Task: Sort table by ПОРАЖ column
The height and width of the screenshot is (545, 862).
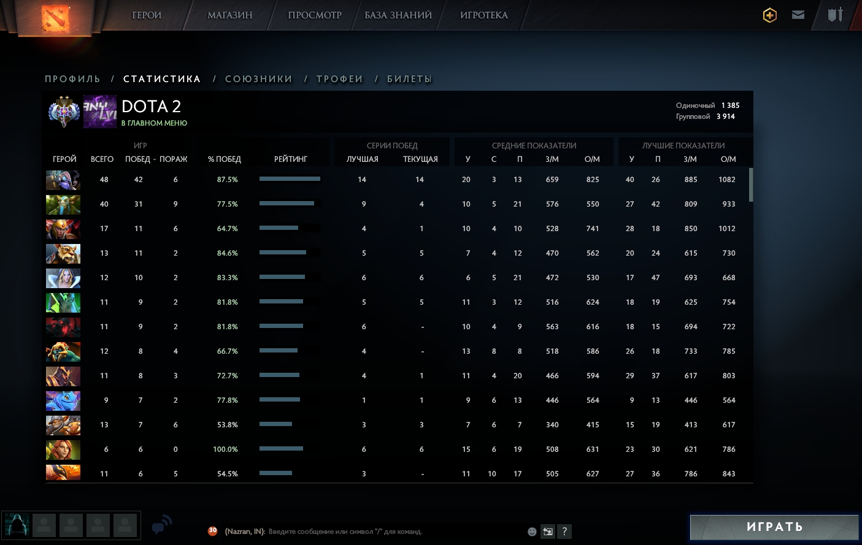Action: 174,159
